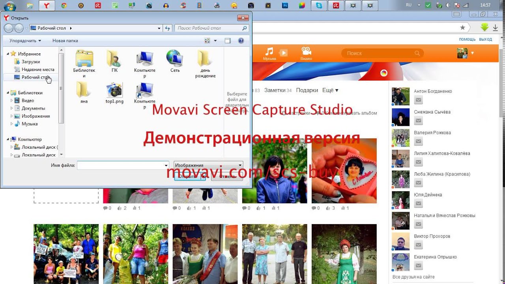Toggle the preview pane in Open dialog
Viewport: 505px width, 284px height.
point(228,41)
